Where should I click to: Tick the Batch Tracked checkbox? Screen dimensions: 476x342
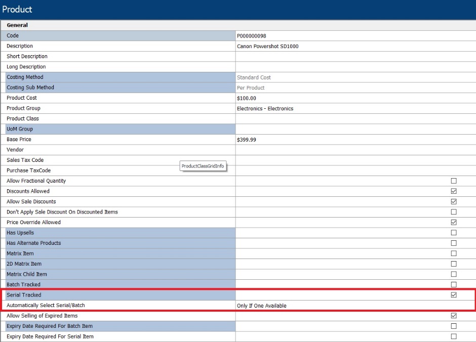tap(454, 284)
